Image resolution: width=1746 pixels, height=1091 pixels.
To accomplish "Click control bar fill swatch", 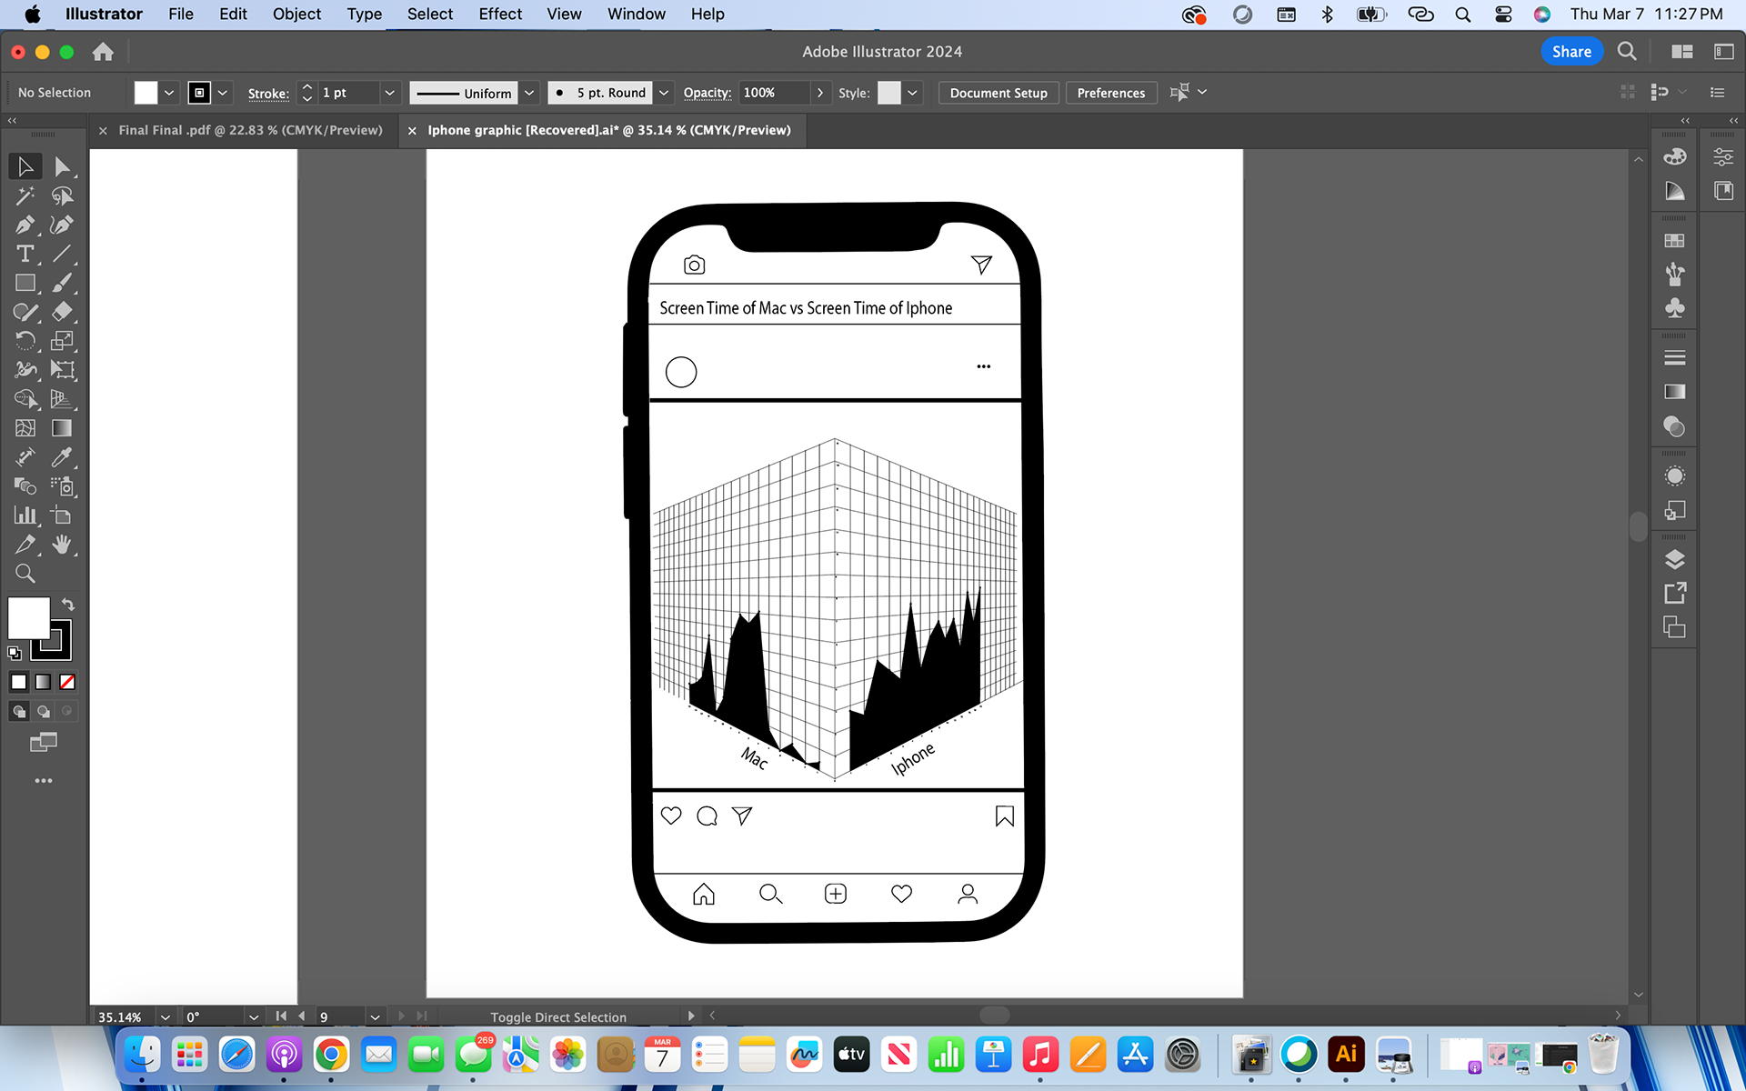I will click(x=145, y=93).
